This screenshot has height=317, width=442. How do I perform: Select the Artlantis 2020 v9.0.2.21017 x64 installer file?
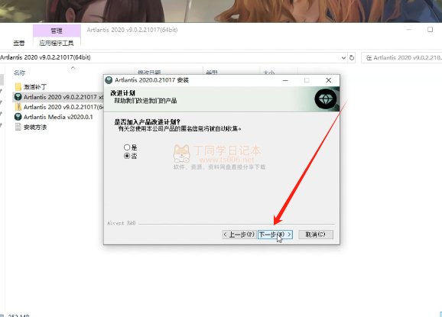(58, 97)
